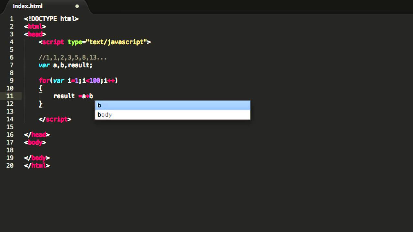413x232 pixels.
Task: Click the 'type' attribute on line 4
Action: pos(75,42)
